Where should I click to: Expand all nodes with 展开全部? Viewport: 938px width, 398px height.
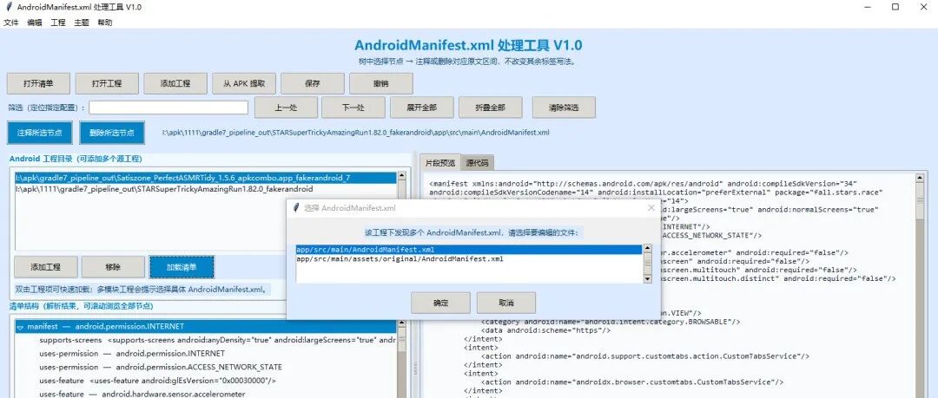pos(422,108)
